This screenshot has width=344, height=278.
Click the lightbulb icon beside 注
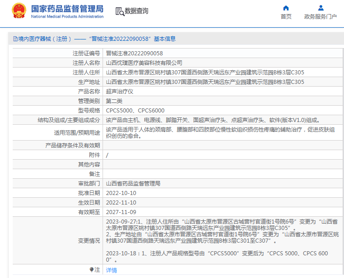click(x=92, y=269)
